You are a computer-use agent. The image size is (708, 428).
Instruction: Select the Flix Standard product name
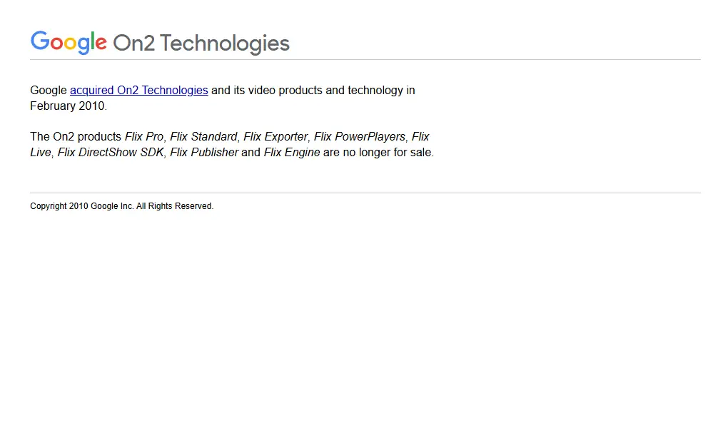pyautogui.click(x=203, y=137)
